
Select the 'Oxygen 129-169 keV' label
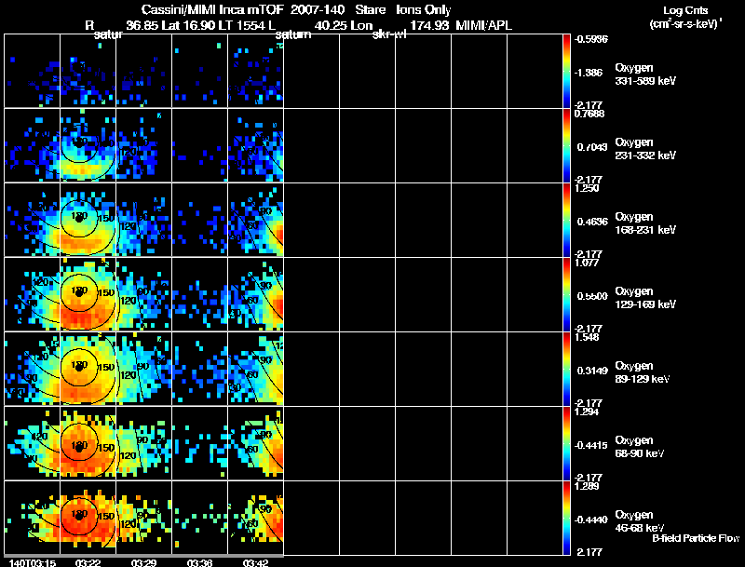[645, 298]
